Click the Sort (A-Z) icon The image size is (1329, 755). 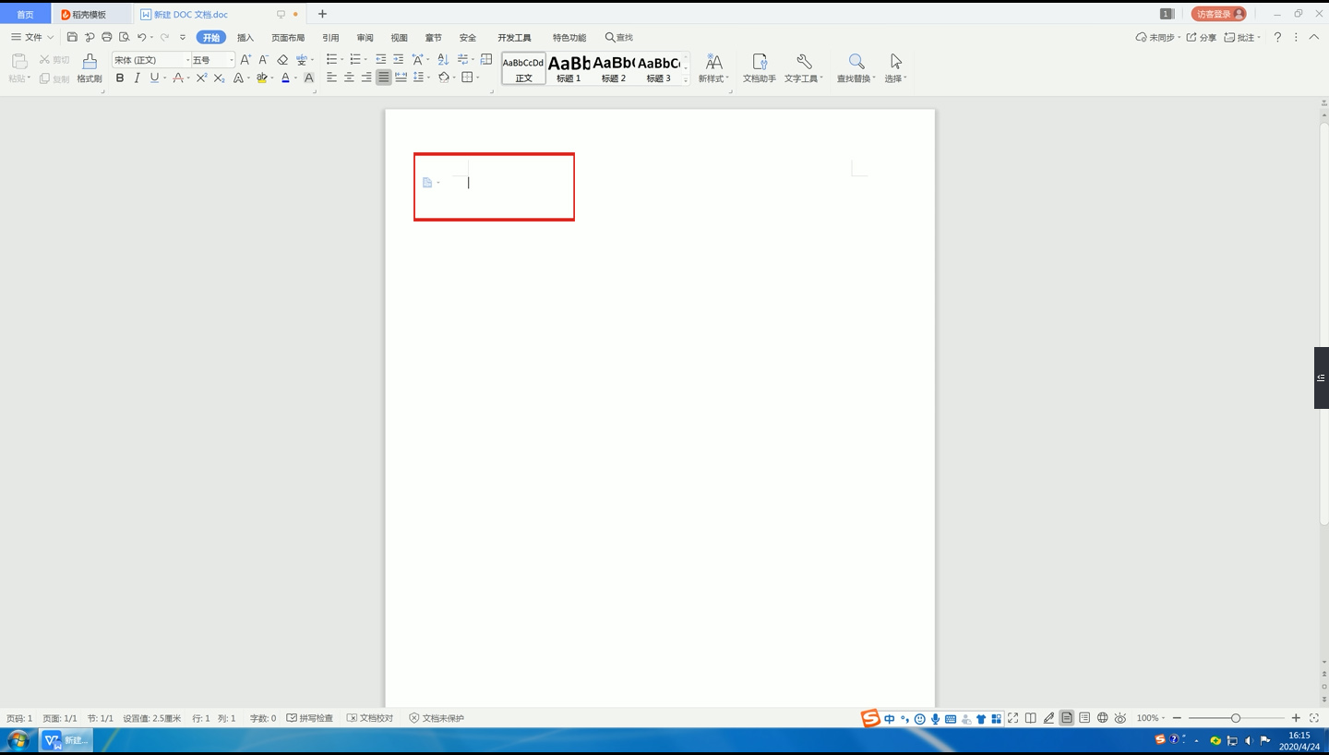pos(442,59)
